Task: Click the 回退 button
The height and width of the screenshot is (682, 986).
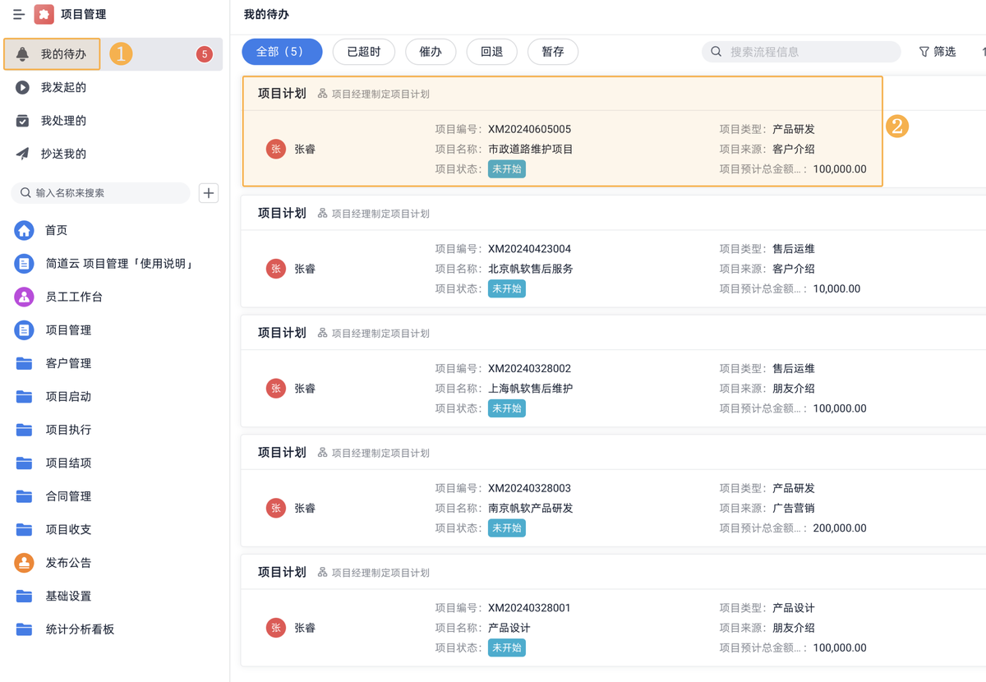Action: click(x=491, y=51)
